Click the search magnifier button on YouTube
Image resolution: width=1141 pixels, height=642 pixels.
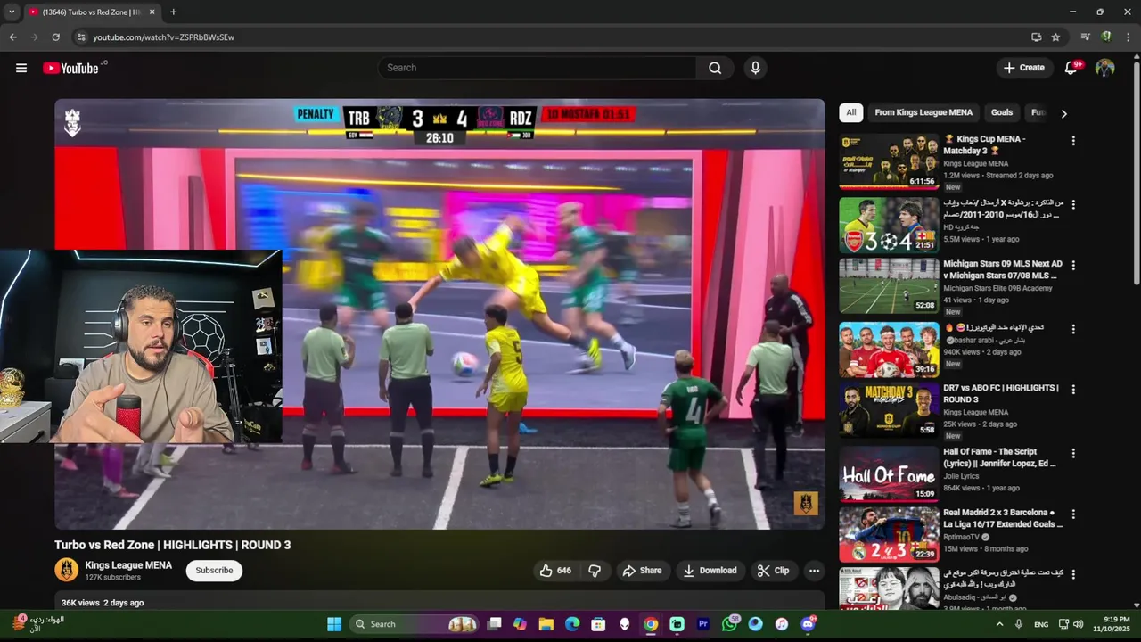pos(715,68)
